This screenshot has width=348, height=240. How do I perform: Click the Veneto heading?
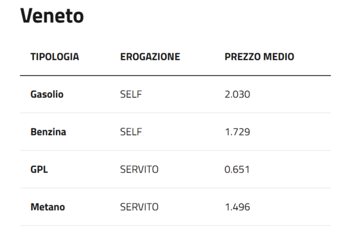52,16
